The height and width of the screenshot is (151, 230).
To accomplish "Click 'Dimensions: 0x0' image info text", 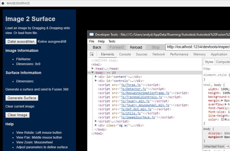I will 28,64.
